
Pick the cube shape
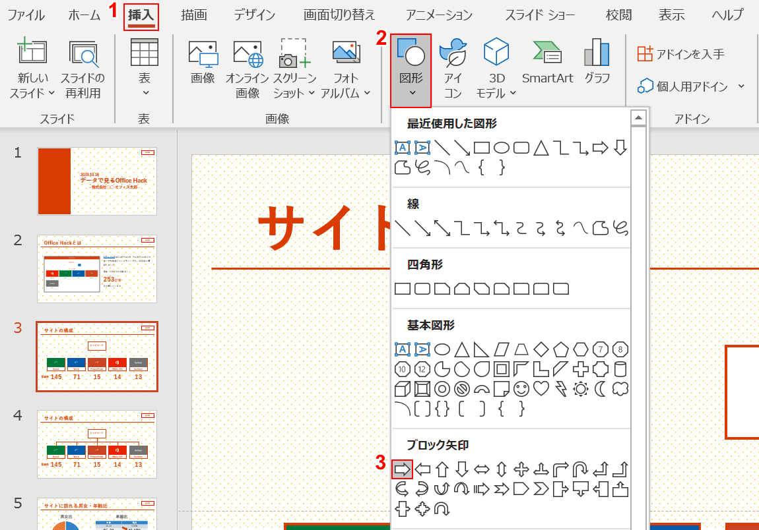click(x=403, y=389)
